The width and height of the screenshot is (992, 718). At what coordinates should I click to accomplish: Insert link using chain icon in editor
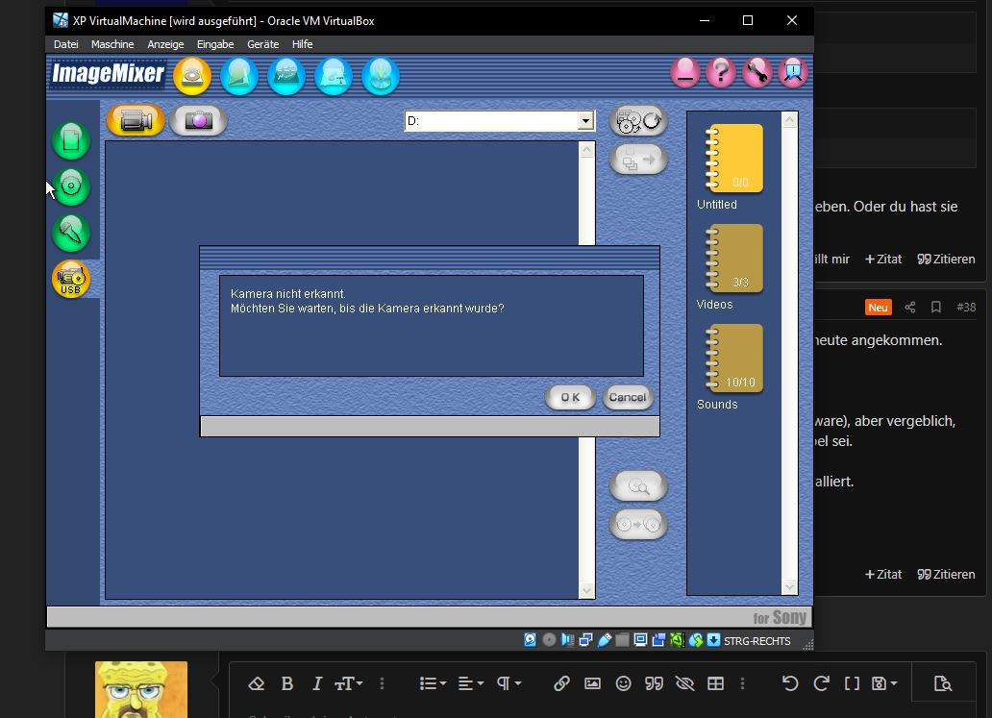click(x=561, y=683)
